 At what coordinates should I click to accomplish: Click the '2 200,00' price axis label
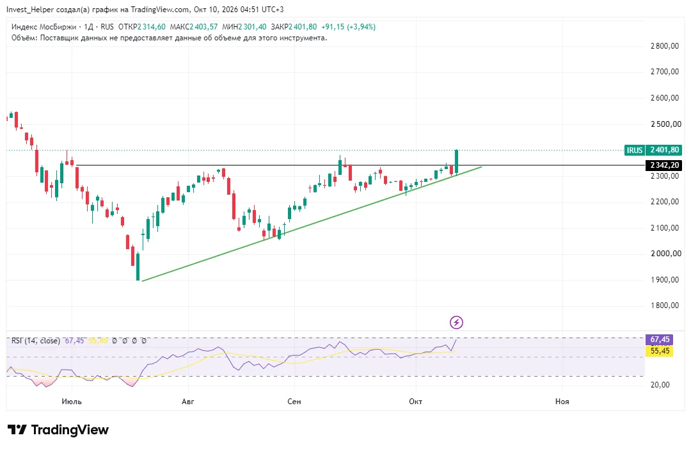click(x=665, y=202)
